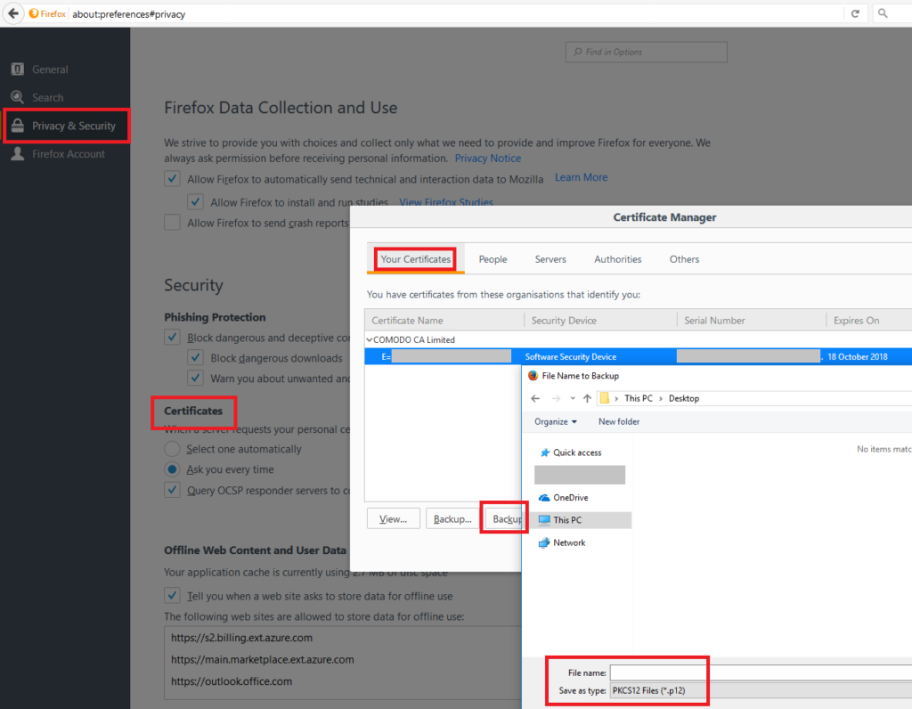The image size is (912, 709).
Task: Click Quick access star icon in file dialog
Action: pyautogui.click(x=545, y=452)
